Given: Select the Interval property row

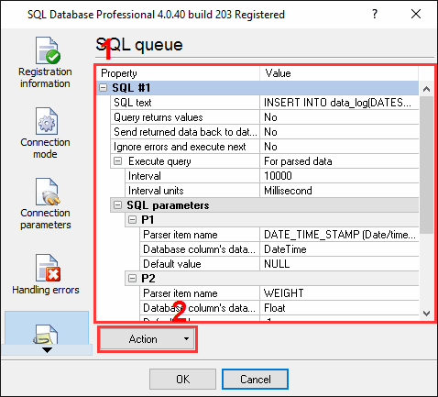Looking at the screenshot, I should pyautogui.click(x=192, y=176).
